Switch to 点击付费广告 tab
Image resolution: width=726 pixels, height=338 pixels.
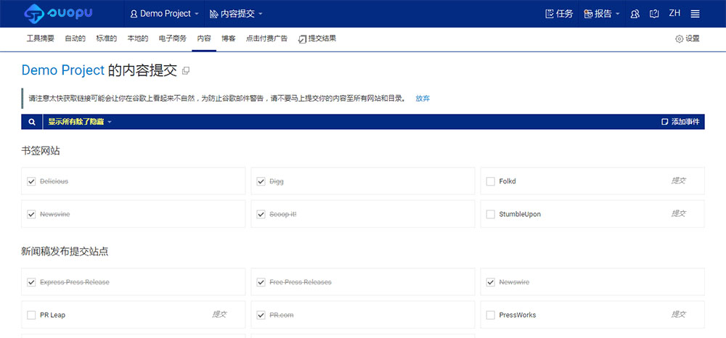point(266,39)
